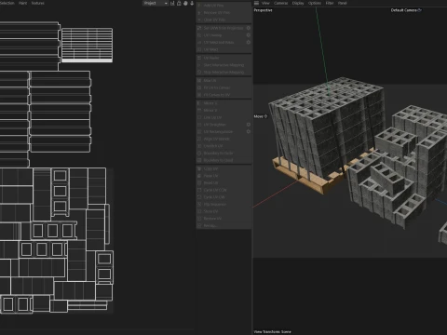
Task: Open the Move tool dropdown in viewport
Action: pyautogui.click(x=261, y=116)
